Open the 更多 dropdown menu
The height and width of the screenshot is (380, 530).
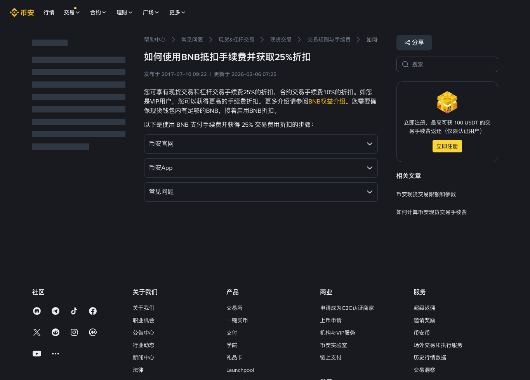pos(177,12)
